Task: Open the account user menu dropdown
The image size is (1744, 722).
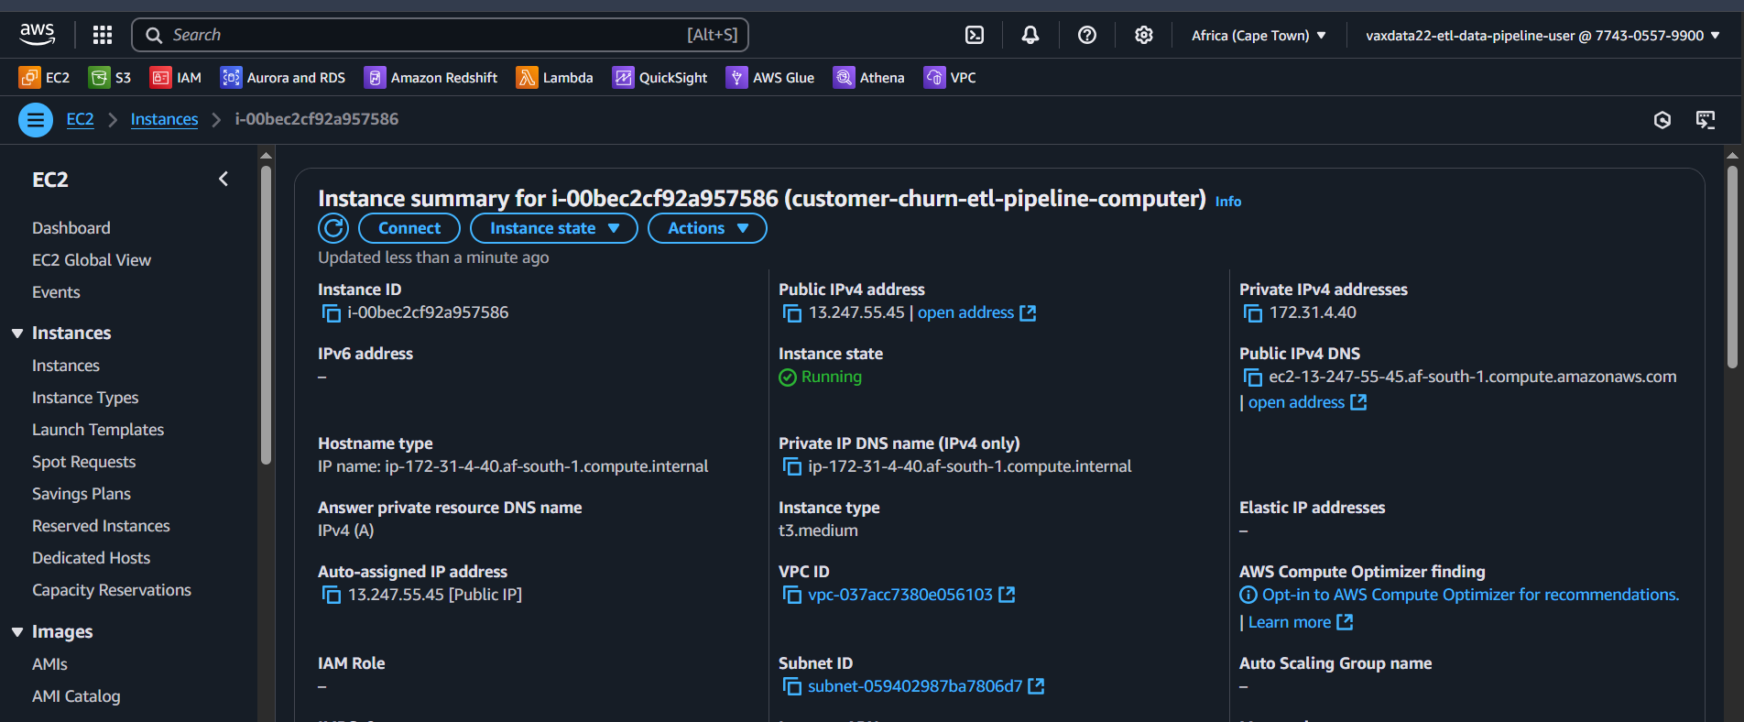Action: coord(1542,36)
